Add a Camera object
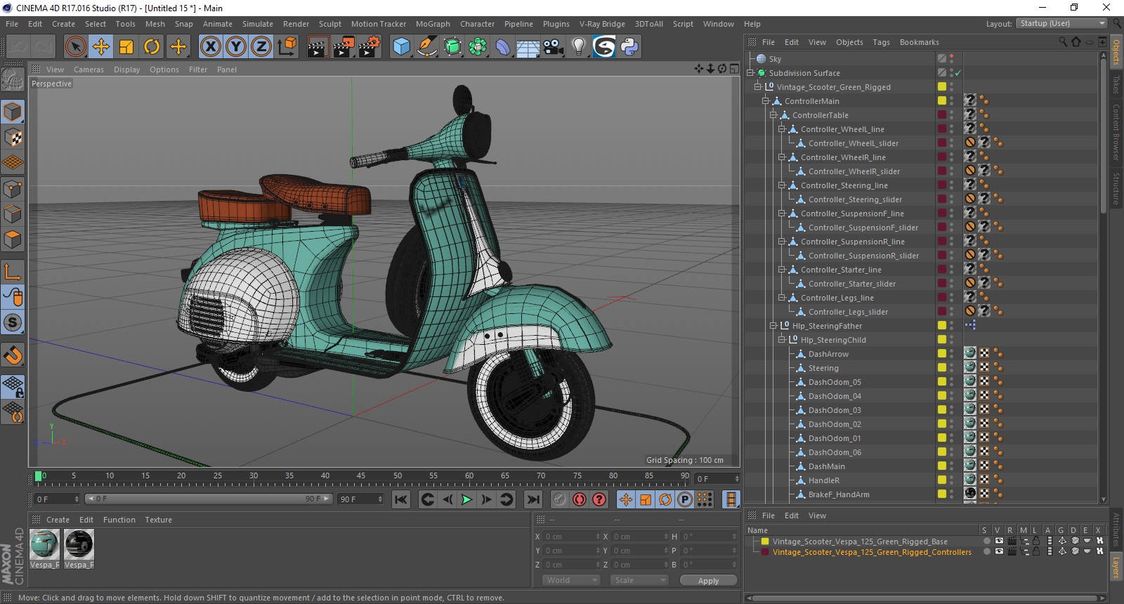Viewport: 1124px width, 604px height. tap(554, 47)
